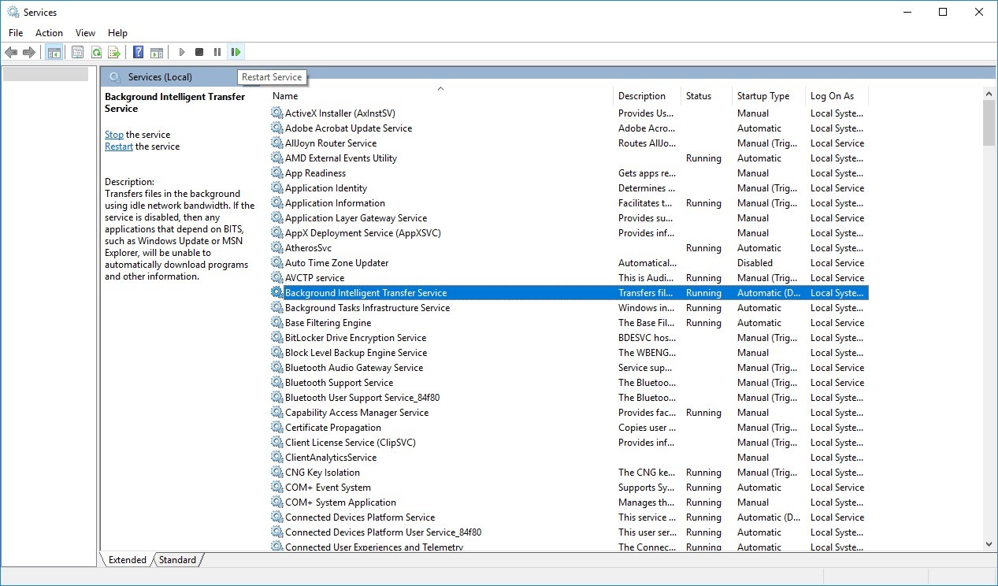998x586 pixels.
Task: Open the Help menu
Action: [117, 32]
